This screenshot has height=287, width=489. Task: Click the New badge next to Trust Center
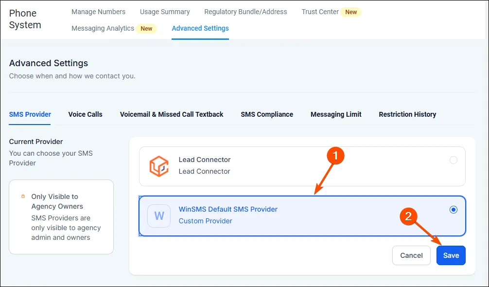tap(351, 12)
